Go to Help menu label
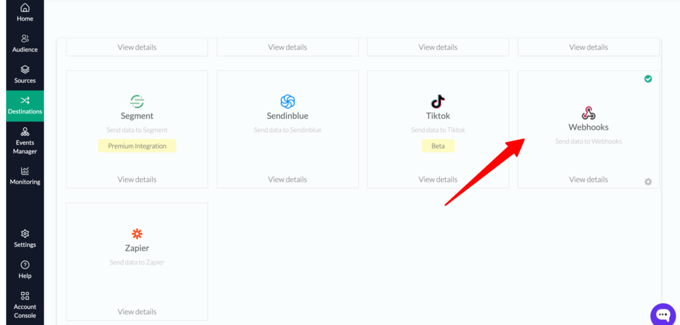This screenshot has width=680, height=325. point(25,276)
